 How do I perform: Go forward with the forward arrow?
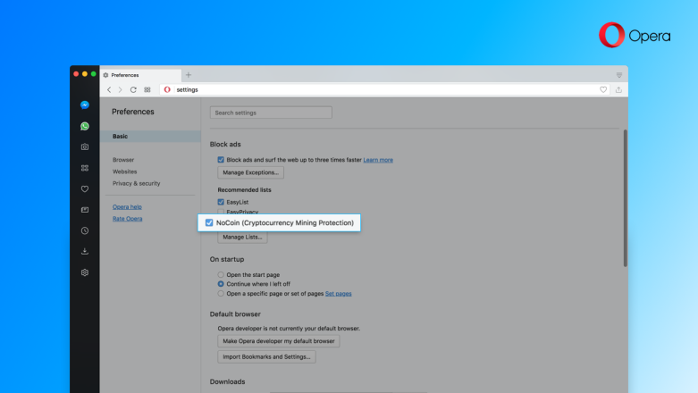120,89
